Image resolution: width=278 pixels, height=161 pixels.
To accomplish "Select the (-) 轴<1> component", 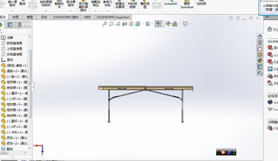I will click(14, 77).
